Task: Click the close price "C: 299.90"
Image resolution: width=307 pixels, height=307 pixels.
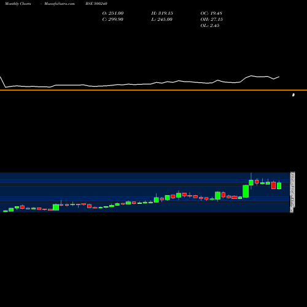Action: (x=112, y=20)
